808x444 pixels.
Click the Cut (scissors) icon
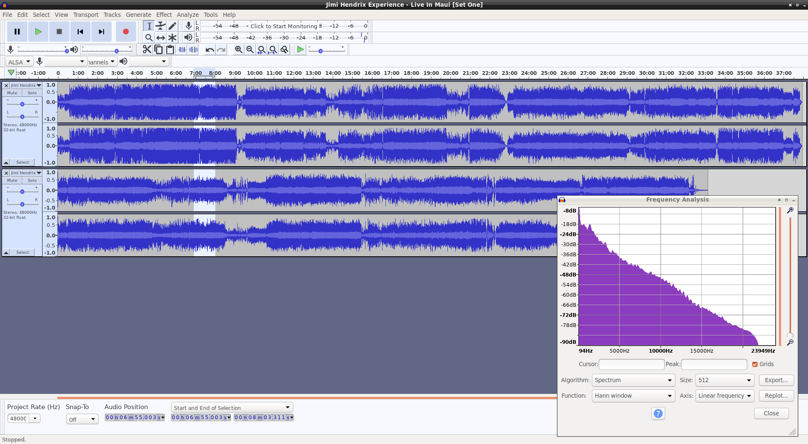tap(147, 50)
